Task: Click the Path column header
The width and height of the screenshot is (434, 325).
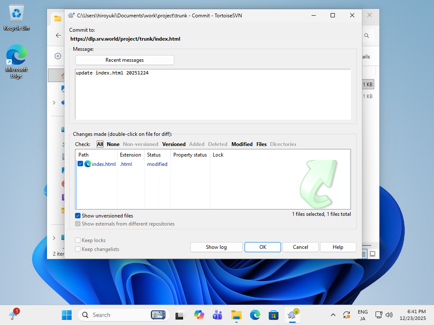Action: pos(83,155)
